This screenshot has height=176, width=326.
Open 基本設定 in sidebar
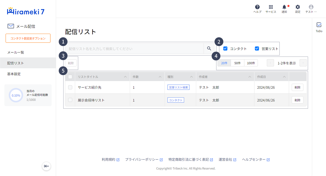click(x=14, y=74)
